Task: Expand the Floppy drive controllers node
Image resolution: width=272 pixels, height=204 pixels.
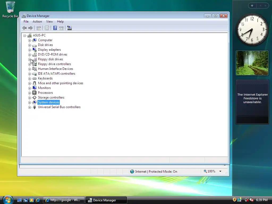Action: [29, 64]
